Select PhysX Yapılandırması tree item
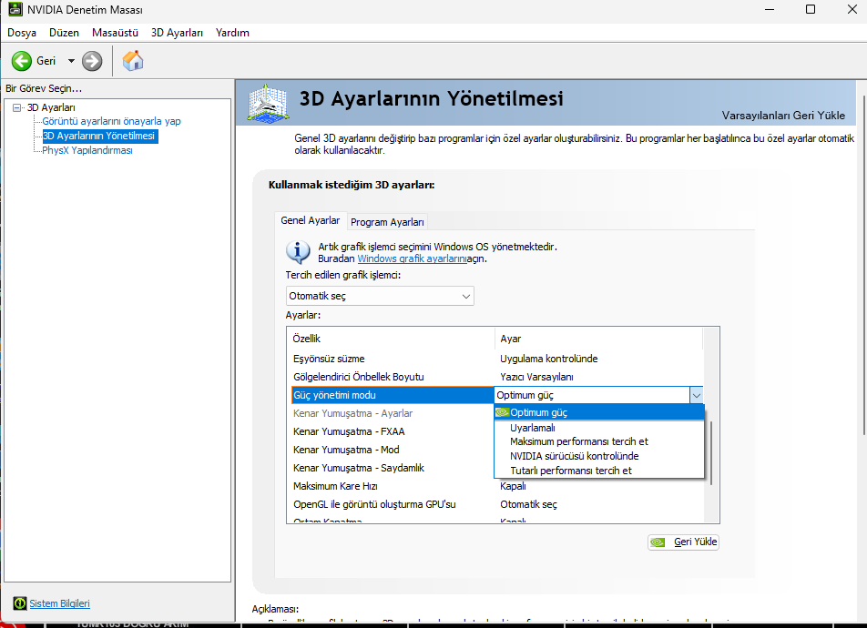Screen dimensions: 867x628 pos(87,150)
